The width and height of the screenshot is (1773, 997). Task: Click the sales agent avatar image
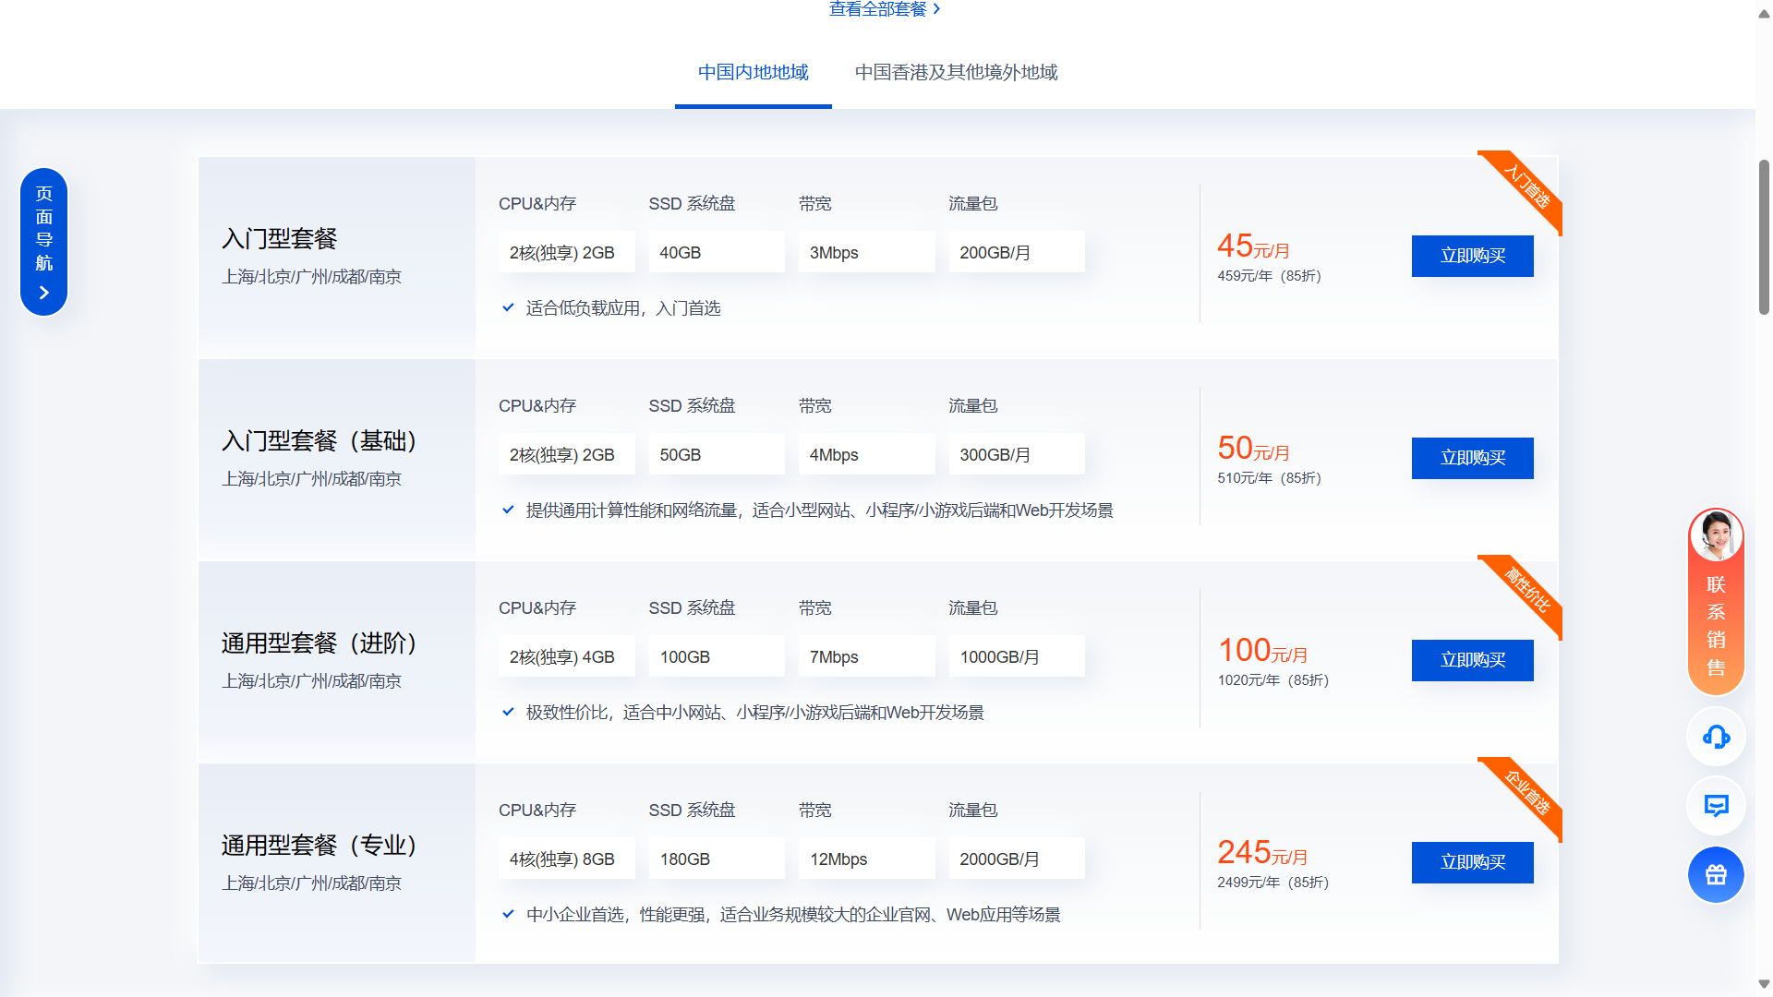(x=1716, y=535)
